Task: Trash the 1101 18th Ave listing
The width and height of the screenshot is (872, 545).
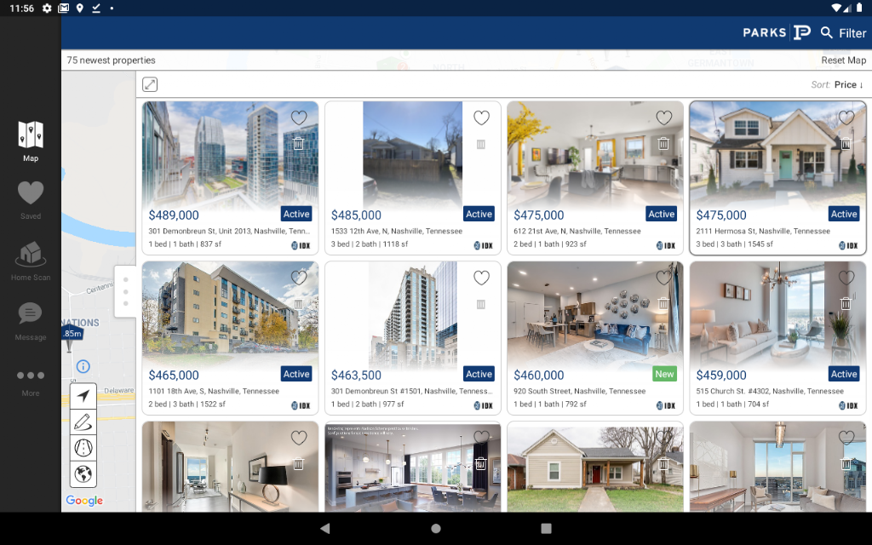Action: (299, 304)
